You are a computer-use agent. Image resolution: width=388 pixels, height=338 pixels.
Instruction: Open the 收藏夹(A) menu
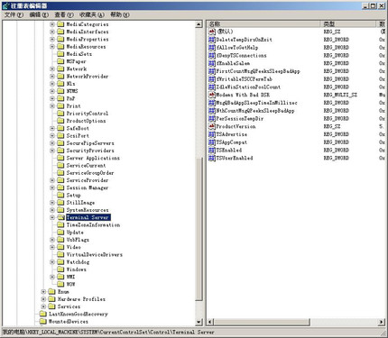click(x=92, y=14)
